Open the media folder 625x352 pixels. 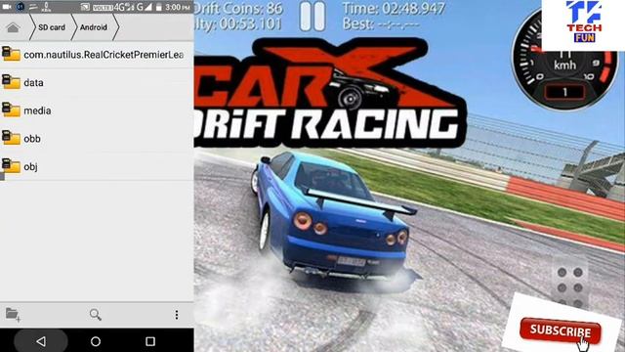(x=97, y=110)
